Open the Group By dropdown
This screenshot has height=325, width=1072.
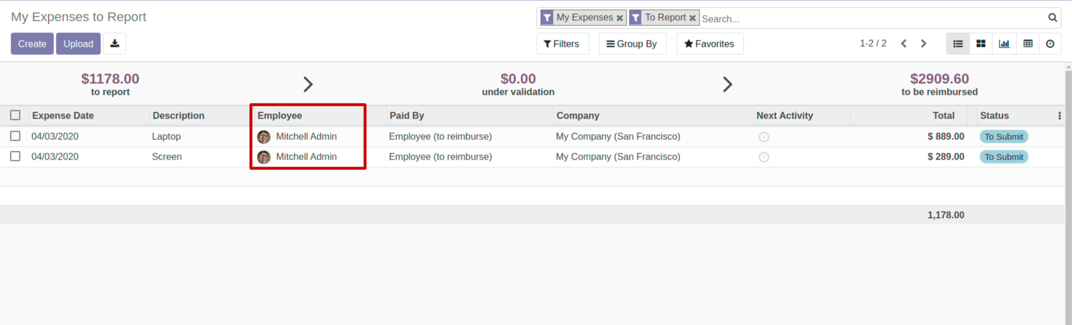click(x=632, y=44)
